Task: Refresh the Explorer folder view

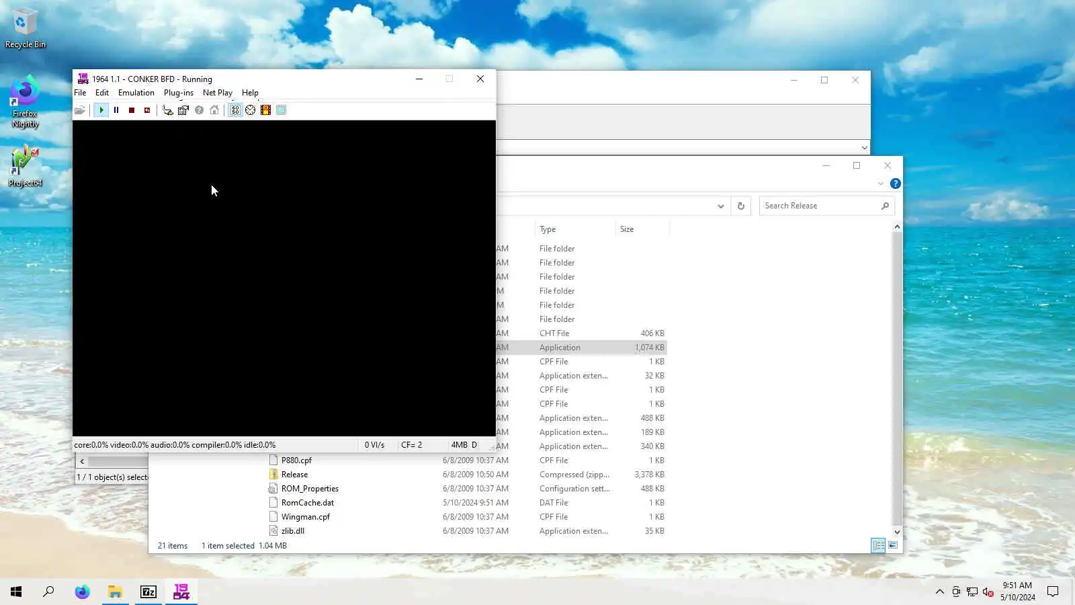Action: (x=741, y=206)
